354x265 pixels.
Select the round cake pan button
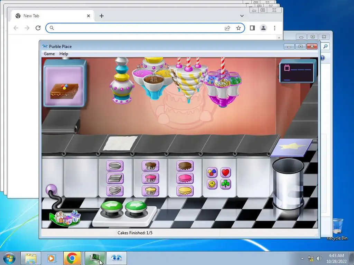point(115,166)
